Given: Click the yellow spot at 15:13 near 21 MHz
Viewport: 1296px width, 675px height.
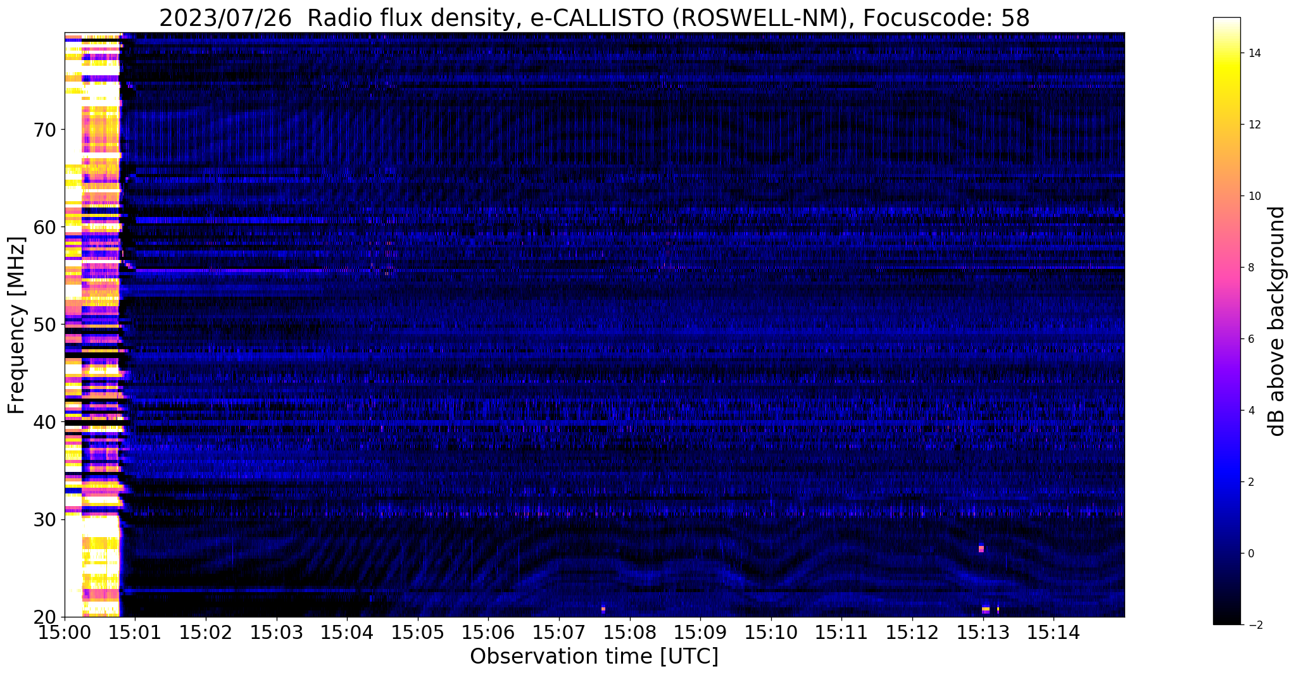Looking at the screenshot, I should pos(986,609).
